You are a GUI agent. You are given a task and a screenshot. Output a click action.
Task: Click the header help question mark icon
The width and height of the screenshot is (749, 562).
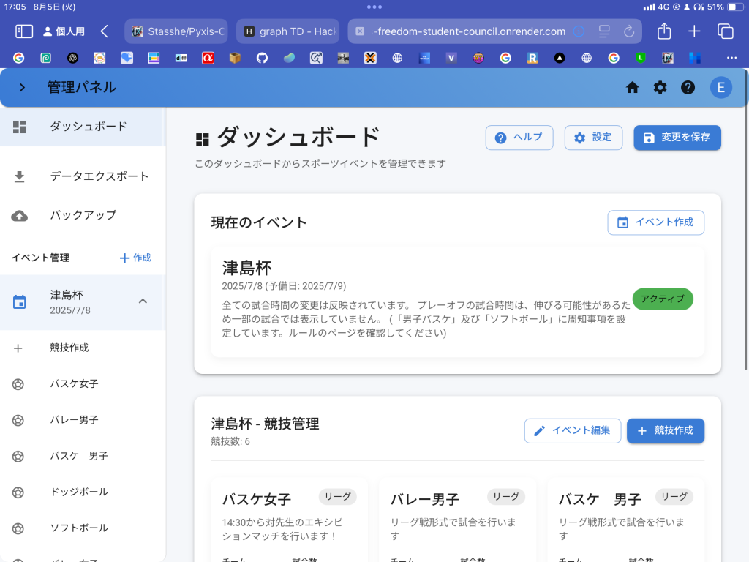pyautogui.click(x=688, y=88)
